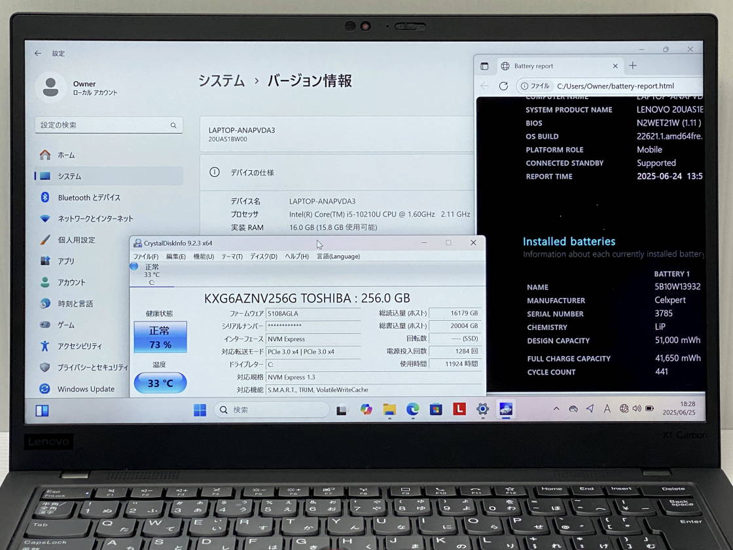Screen dimensions: 733x550
Task: Select the 20004 GB total host writes value
Action: pyautogui.click(x=455, y=326)
